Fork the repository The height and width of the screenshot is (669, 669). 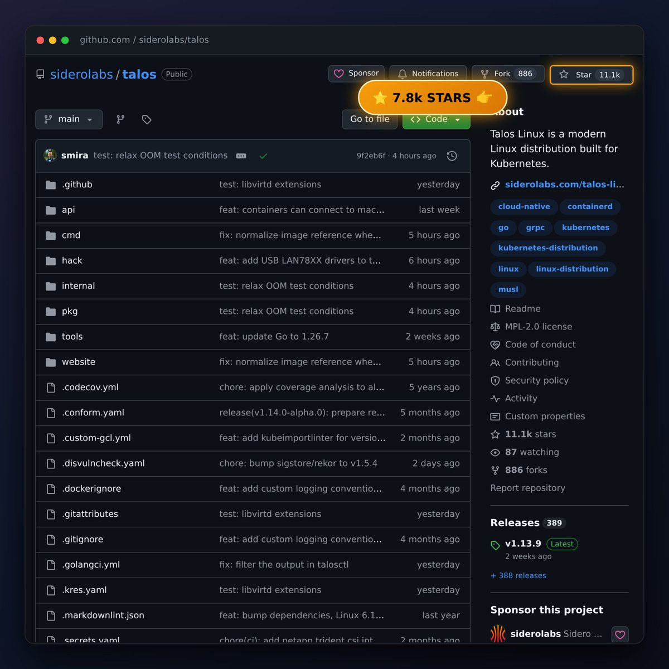(508, 74)
